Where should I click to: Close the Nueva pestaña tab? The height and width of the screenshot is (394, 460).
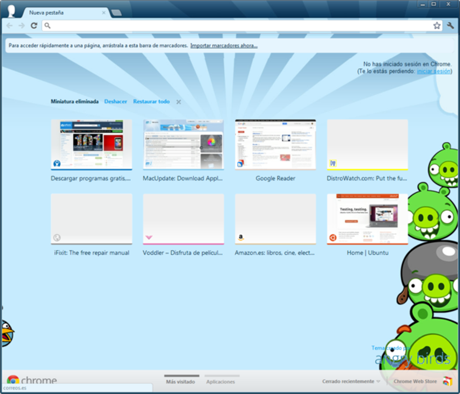pyautogui.click(x=104, y=13)
